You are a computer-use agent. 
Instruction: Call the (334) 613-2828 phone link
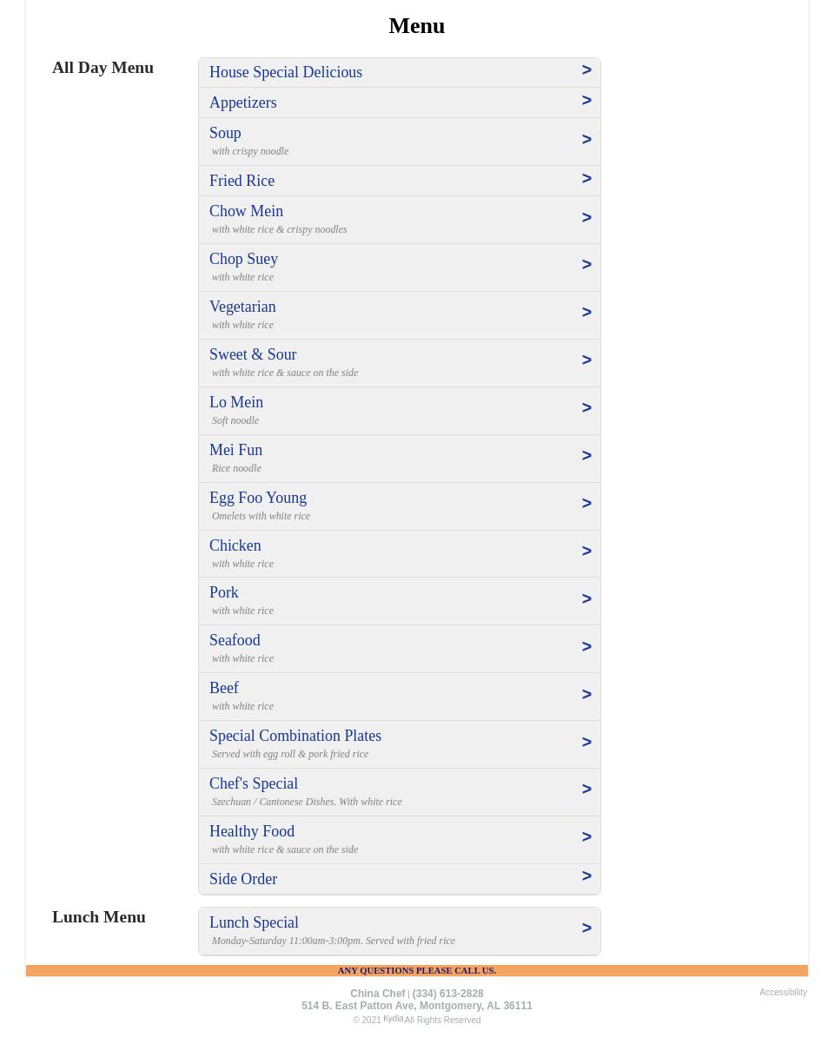[447, 994]
